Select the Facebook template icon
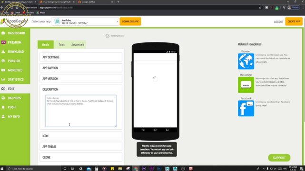The width and height of the screenshot is (305, 171). pos(246,108)
